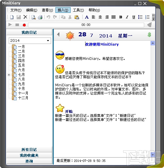The image size is (164, 168).
Task: Click the printer icon
Action: point(40,17)
